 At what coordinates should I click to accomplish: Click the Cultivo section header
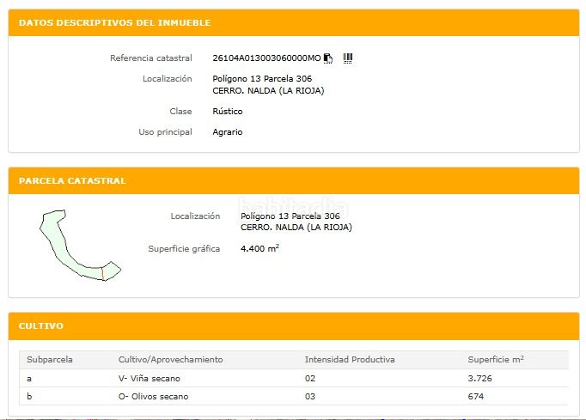tap(41, 326)
